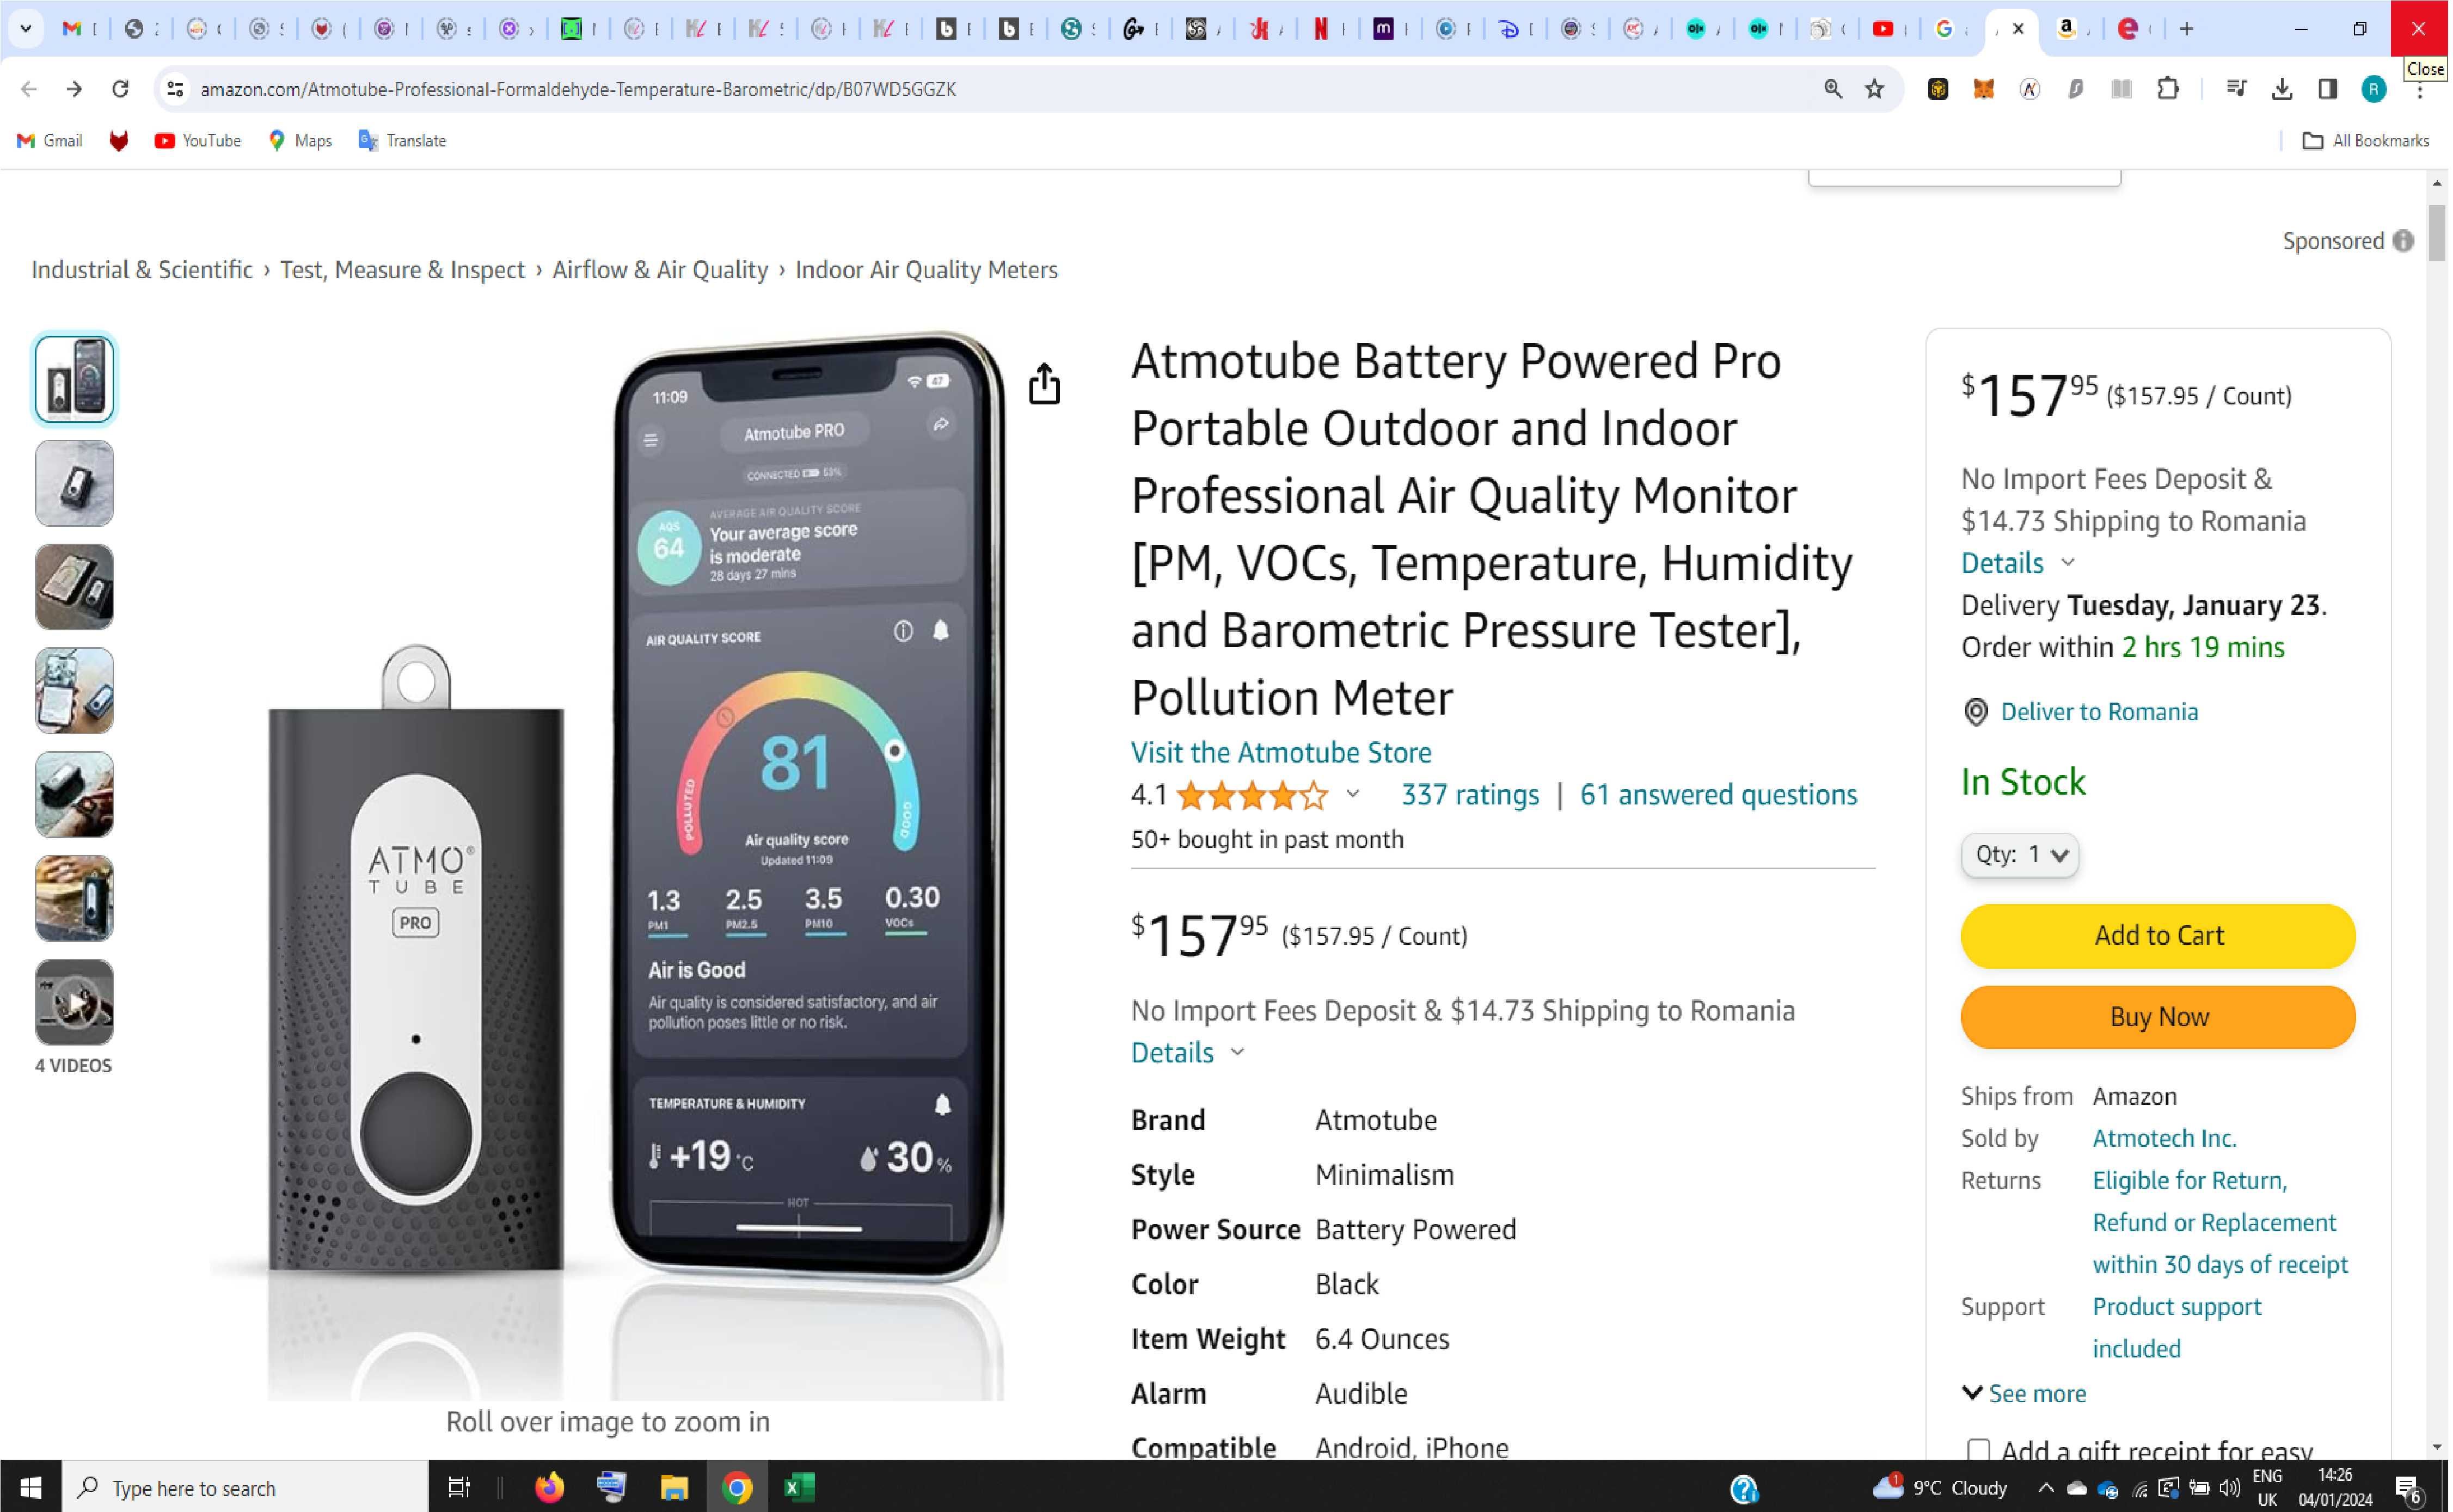Open the Atmotech Inc. seller link
The height and width of the screenshot is (1512, 2453).
coord(2164,1138)
